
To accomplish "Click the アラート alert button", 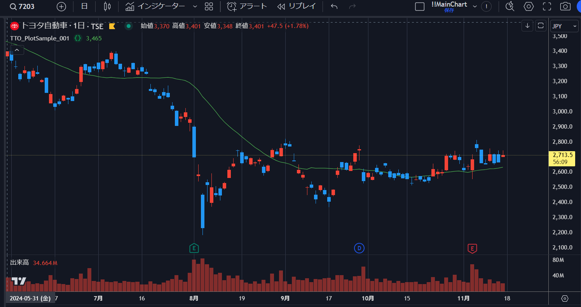I will (247, 7).
